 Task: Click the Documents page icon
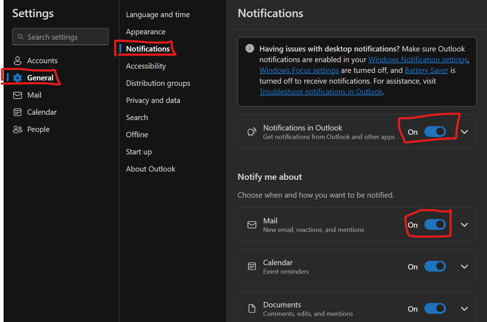tap(252, 309)
